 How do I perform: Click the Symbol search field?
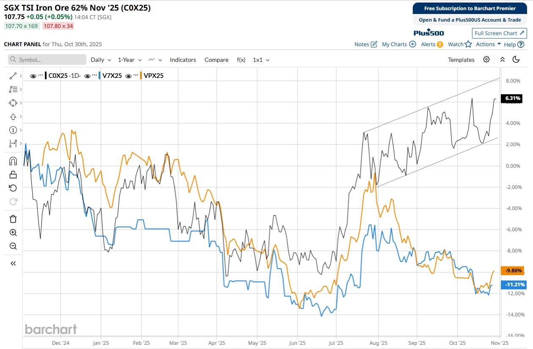coord(47,60)
